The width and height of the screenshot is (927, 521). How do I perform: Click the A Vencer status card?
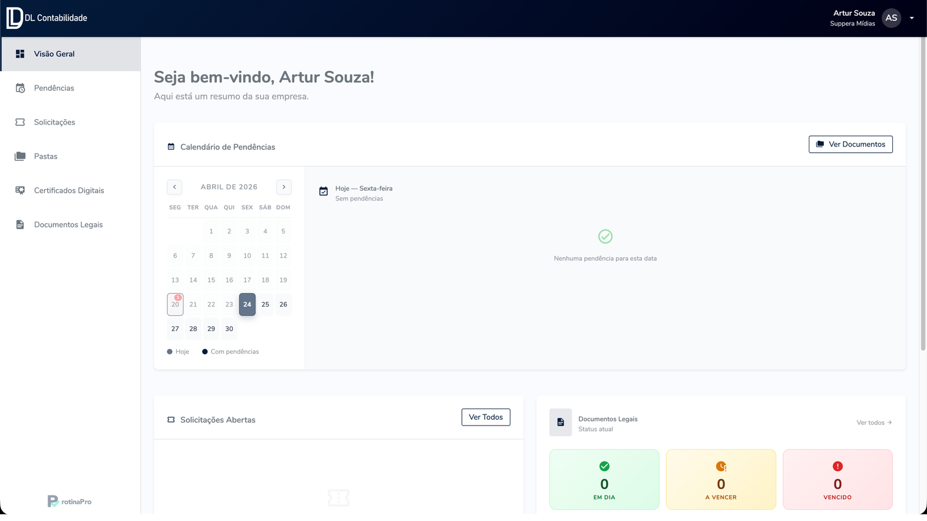721,479
